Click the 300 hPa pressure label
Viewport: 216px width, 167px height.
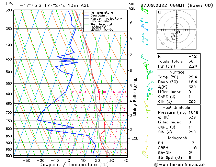pyautogui.click(x=10, y=10)
